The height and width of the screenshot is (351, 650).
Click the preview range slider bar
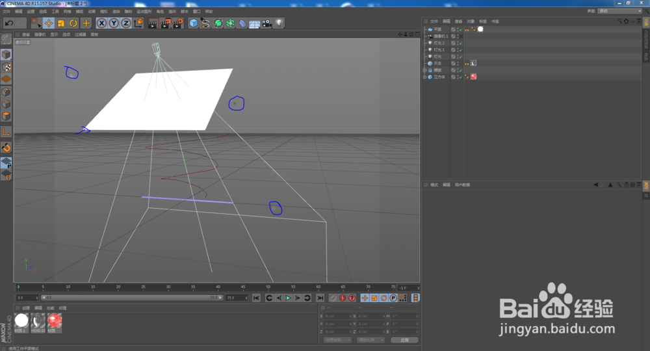pyautogui.click(x=132, y=298)
